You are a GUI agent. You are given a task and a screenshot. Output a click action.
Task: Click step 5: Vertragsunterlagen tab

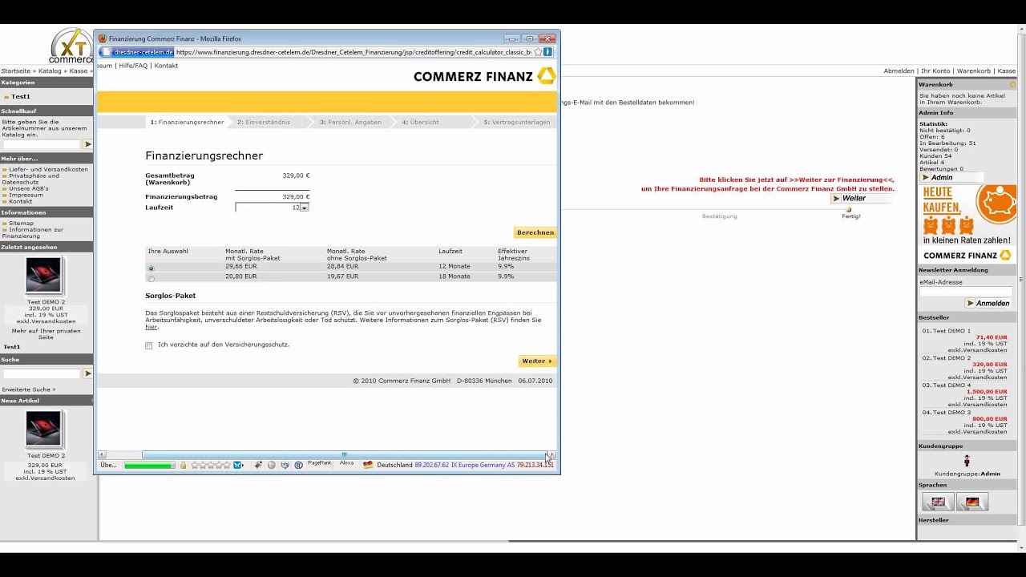(x=517, y=122)
